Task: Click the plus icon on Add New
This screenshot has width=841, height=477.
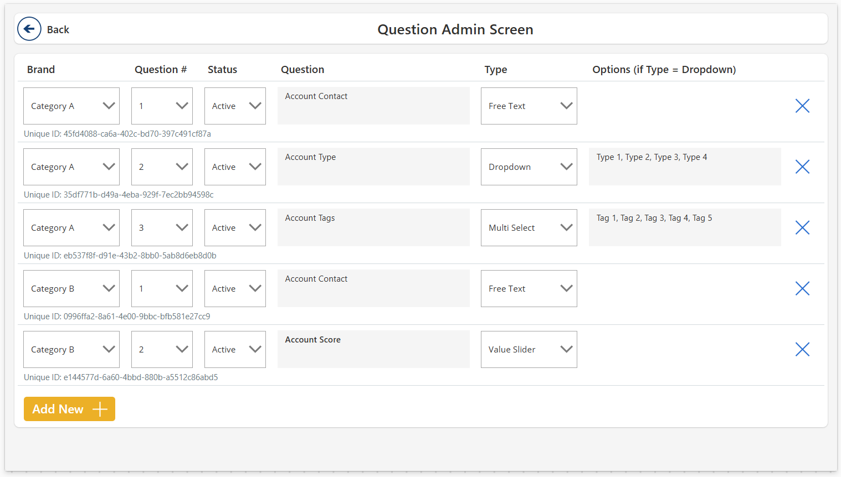Action: point(100,409)
